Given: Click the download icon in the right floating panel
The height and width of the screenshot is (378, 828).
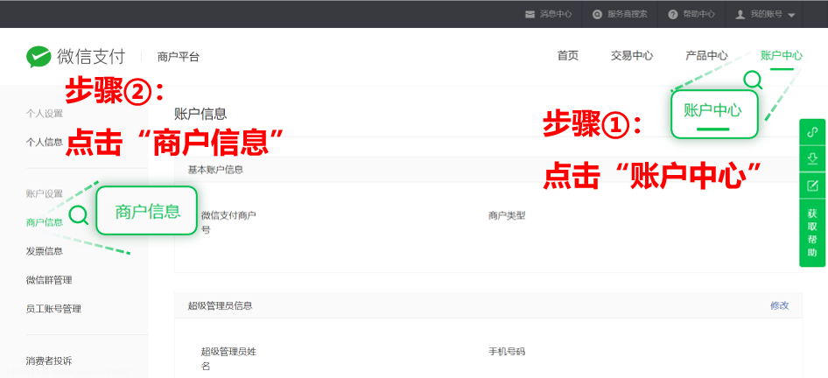Looking at the screenshot, I should [x=812, y=158].
